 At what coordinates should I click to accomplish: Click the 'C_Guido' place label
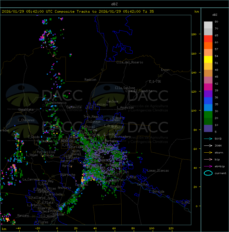point(34,137)
